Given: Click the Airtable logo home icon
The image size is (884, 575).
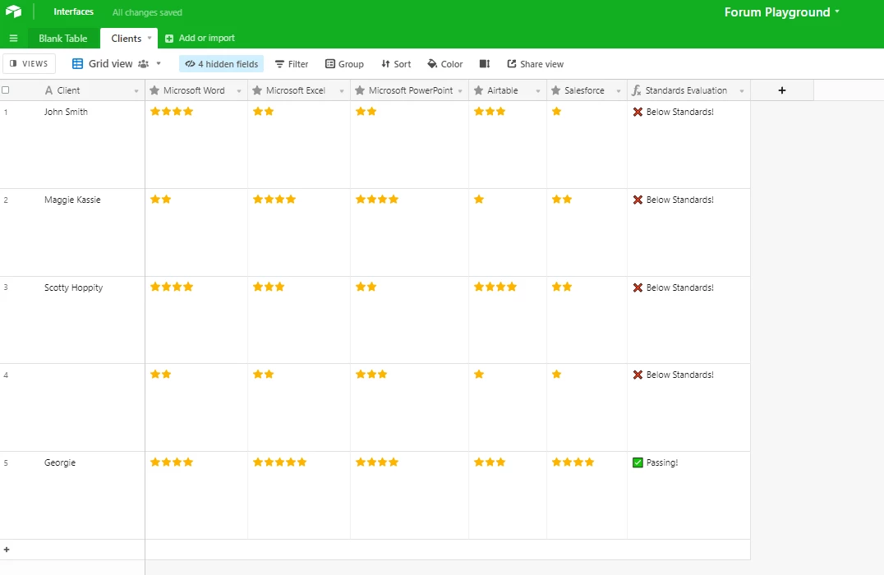Looking at the screenshot, I should coord(13,11).
